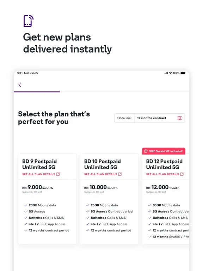Tap the FREE Shahid VIP included badge
The width and height of the screenshot is (203, 271).
(164, 151)
